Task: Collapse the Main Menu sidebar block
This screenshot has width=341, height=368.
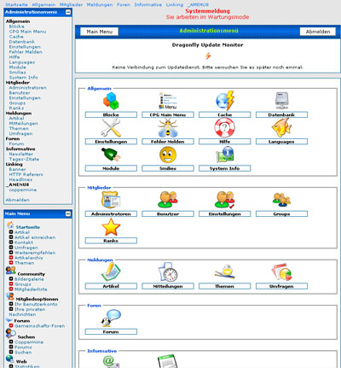Action: click(68, 213)
